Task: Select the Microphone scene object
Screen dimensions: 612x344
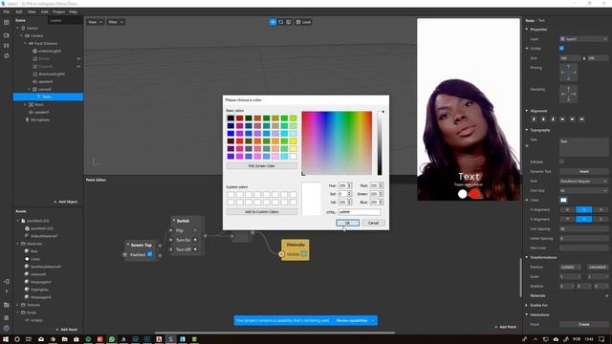Action: point(40,119)
